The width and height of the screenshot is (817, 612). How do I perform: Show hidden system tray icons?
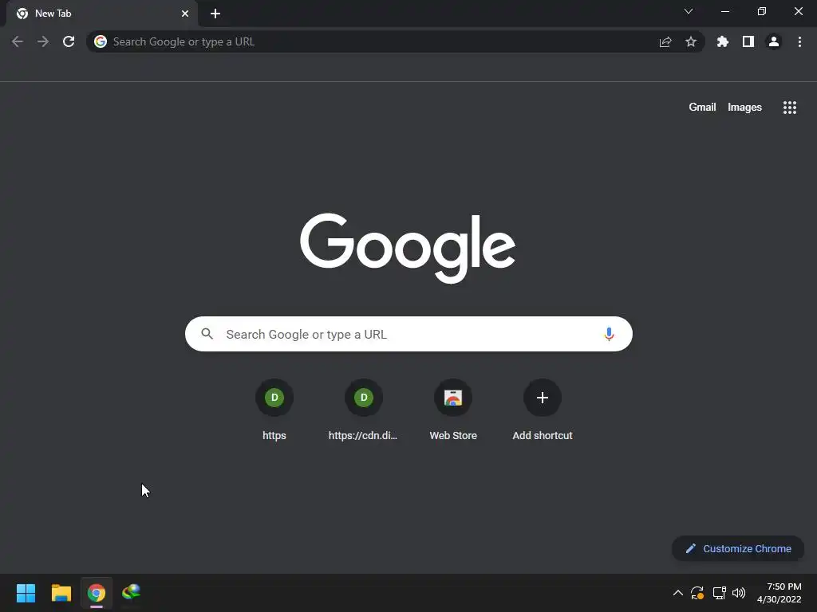pyautogui.click(x=678, y=593)
